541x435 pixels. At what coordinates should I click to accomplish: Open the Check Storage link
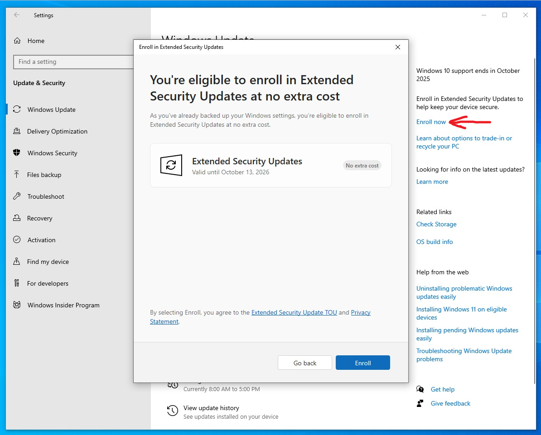pyautogui.click(x=436, y=224)
